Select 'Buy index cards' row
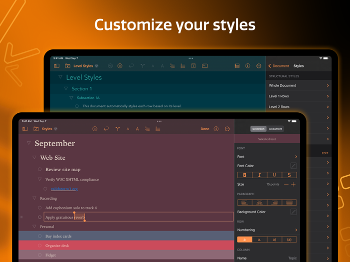The image size is (350, 262). pyautogui.click(x=126, y=236)
